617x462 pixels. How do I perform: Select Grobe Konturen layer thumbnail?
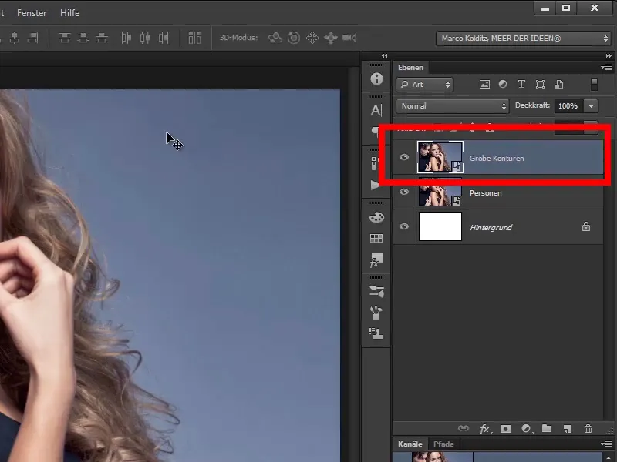[x=440, y=157]
